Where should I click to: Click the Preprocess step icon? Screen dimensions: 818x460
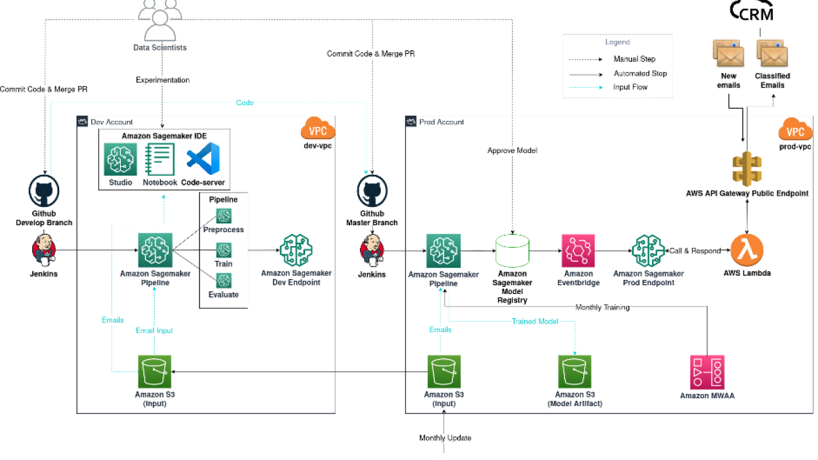point(223,216)
